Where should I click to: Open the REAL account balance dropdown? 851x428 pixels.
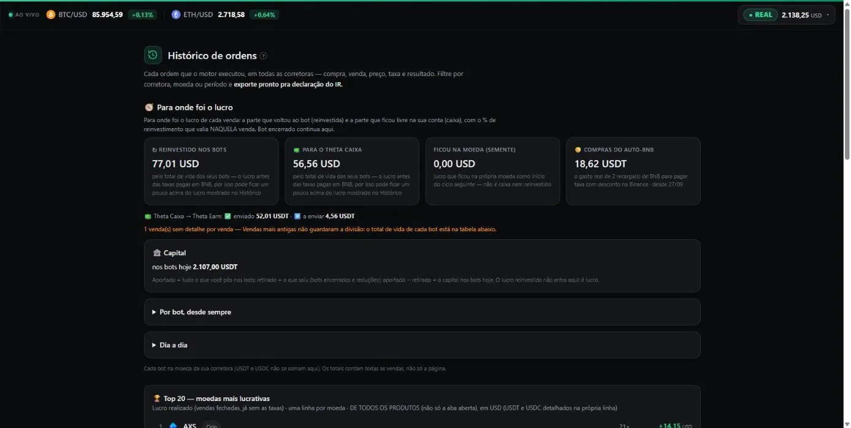tap(787, 15)
